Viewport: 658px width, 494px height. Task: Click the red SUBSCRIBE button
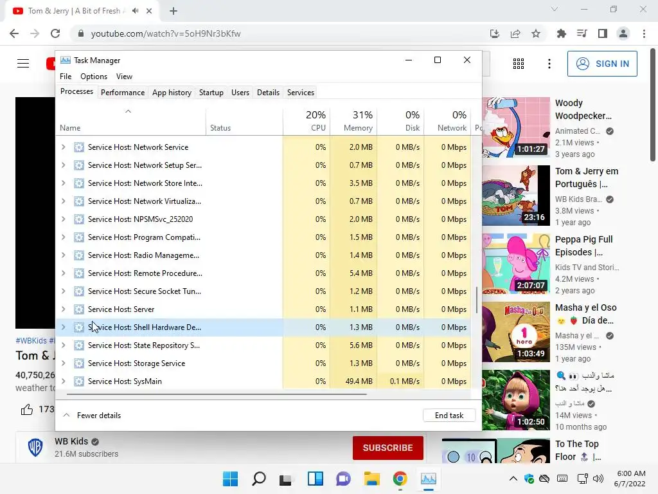(387, 448)
